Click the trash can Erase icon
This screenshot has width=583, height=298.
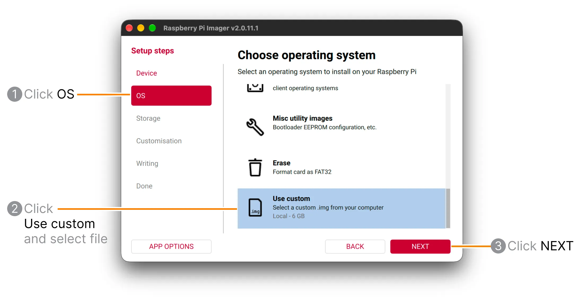pyautogui.click(x=255, y=167)
